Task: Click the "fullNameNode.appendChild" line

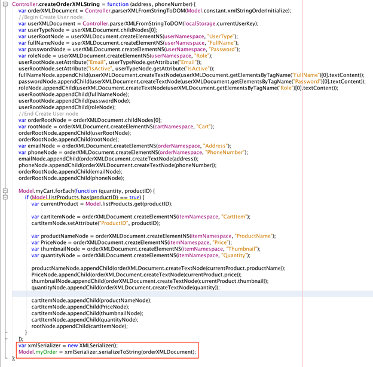Action: [x=191, y=75]
